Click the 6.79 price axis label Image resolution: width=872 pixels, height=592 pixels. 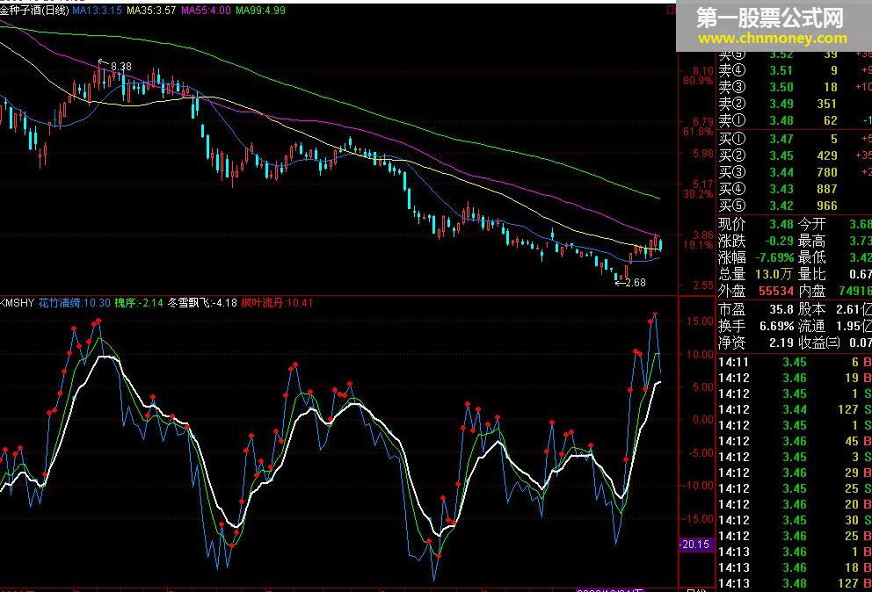coord(703,122)
